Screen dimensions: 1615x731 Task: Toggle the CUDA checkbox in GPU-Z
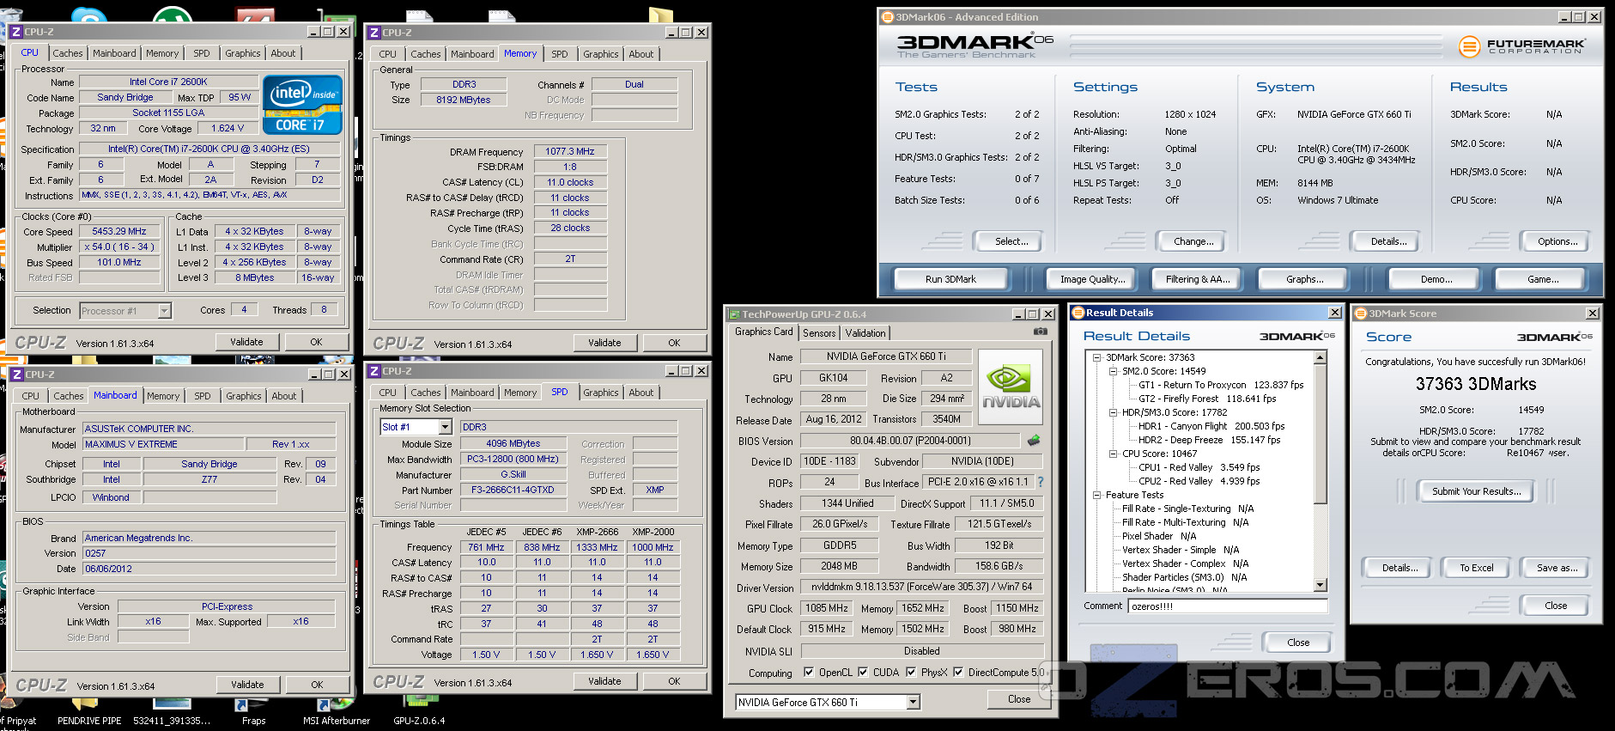point(863,673)
